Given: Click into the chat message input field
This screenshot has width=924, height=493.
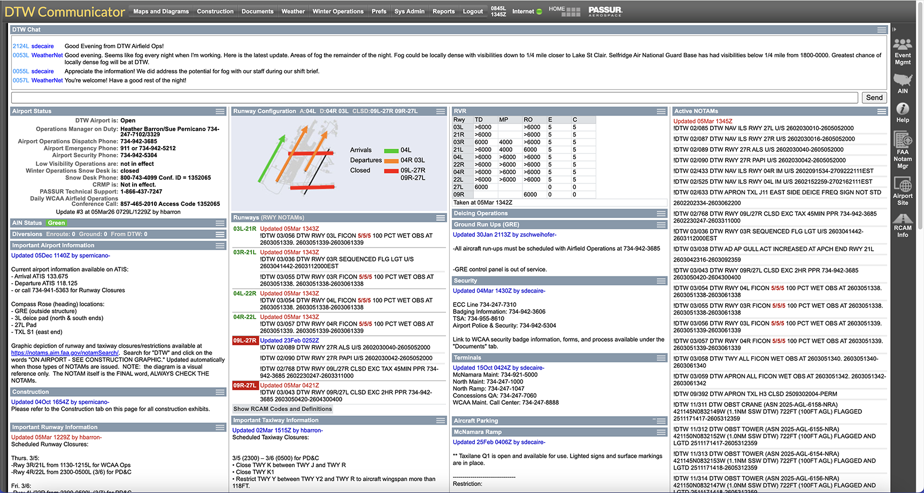Looking at the screenshot, I should [434, 97].
